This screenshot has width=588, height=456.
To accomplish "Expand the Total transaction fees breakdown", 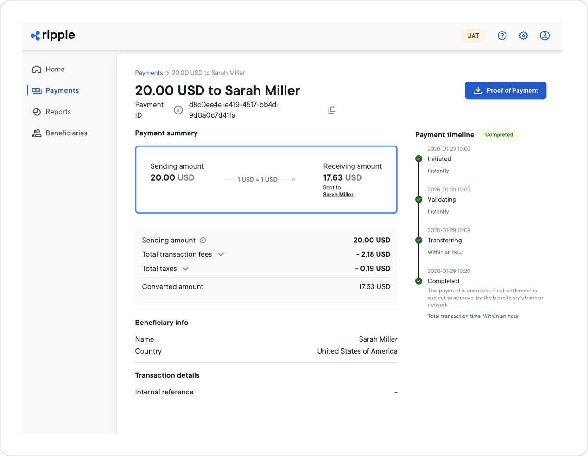I will point(221,254).
